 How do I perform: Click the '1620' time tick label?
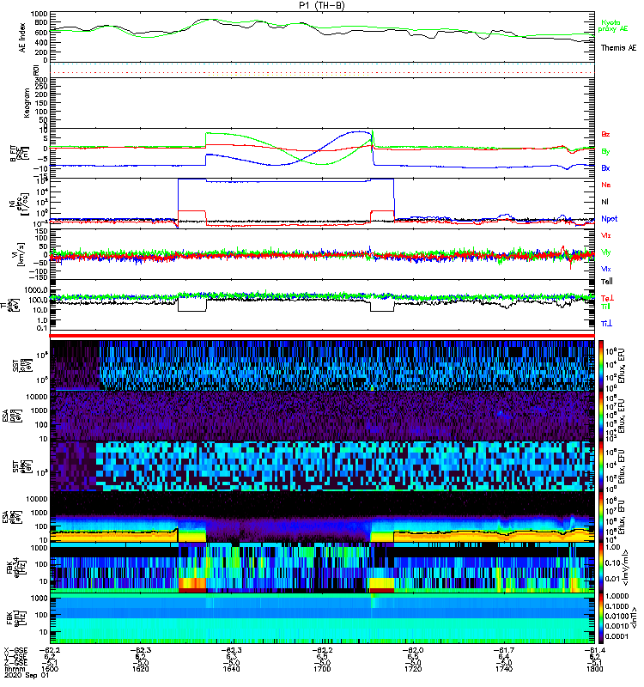(141, 669)
